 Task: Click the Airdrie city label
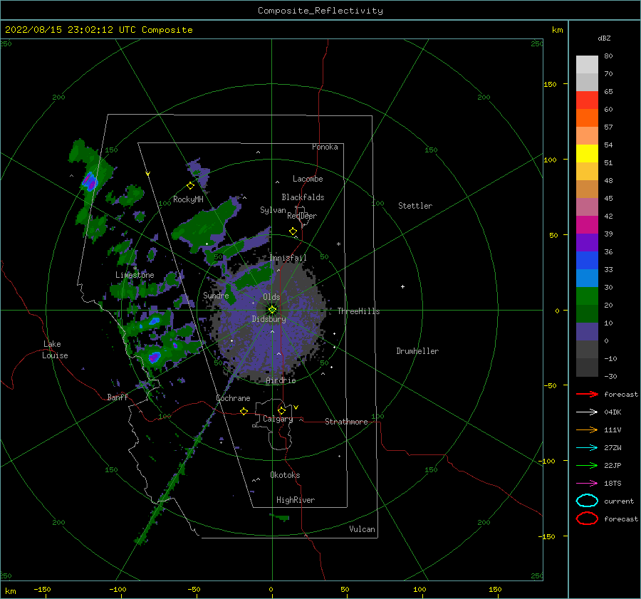click(x=281, y=380)
